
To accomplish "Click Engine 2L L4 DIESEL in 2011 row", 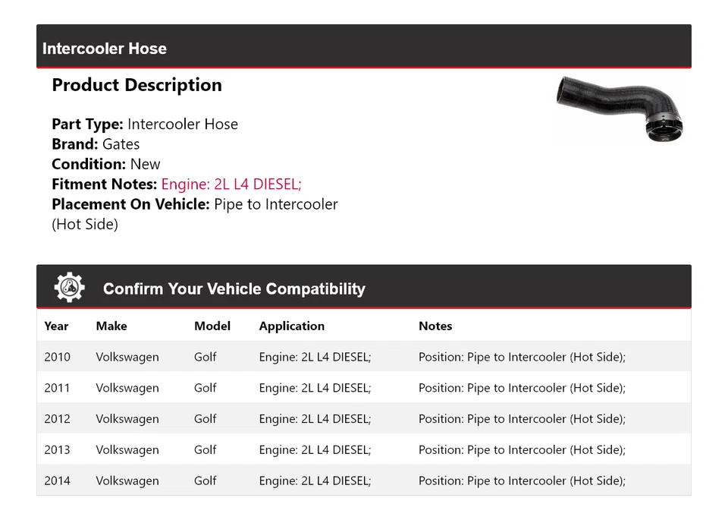I will click(x=315, y=387).
